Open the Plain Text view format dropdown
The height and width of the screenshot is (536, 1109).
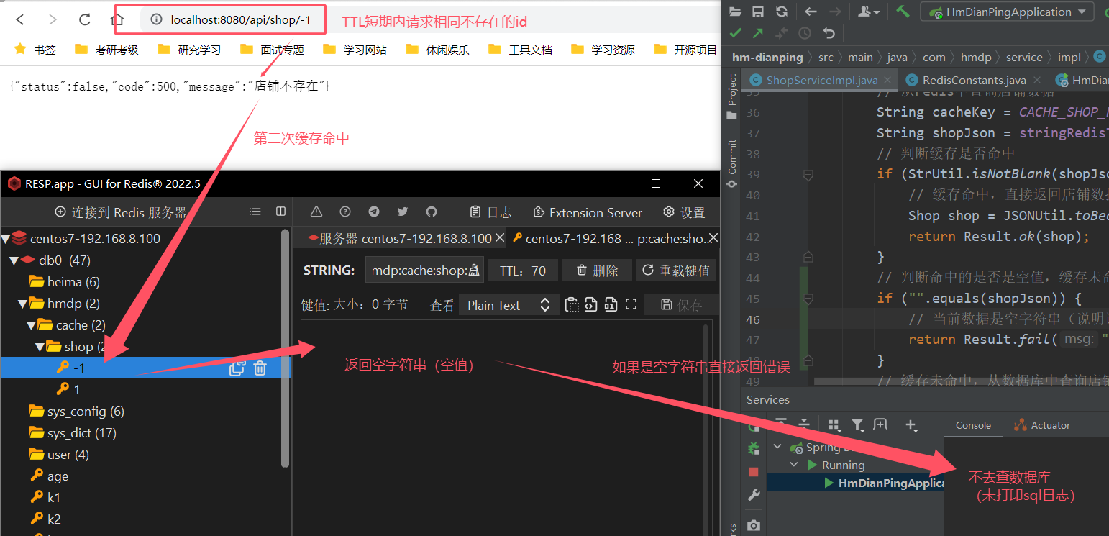coord(508,305)
